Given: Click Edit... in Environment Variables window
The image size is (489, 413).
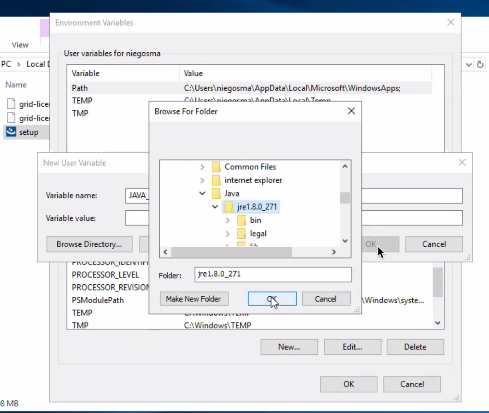Looking at the screenshot, I should [352, 347].
